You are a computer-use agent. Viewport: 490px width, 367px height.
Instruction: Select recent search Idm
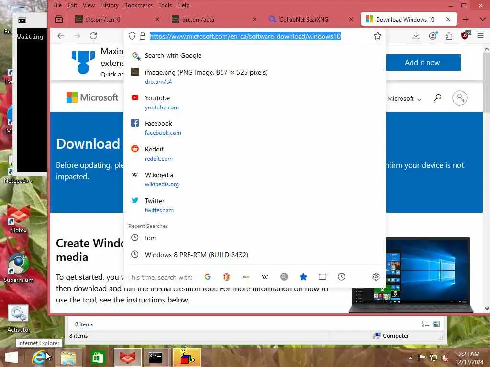(x=255, y=238)
